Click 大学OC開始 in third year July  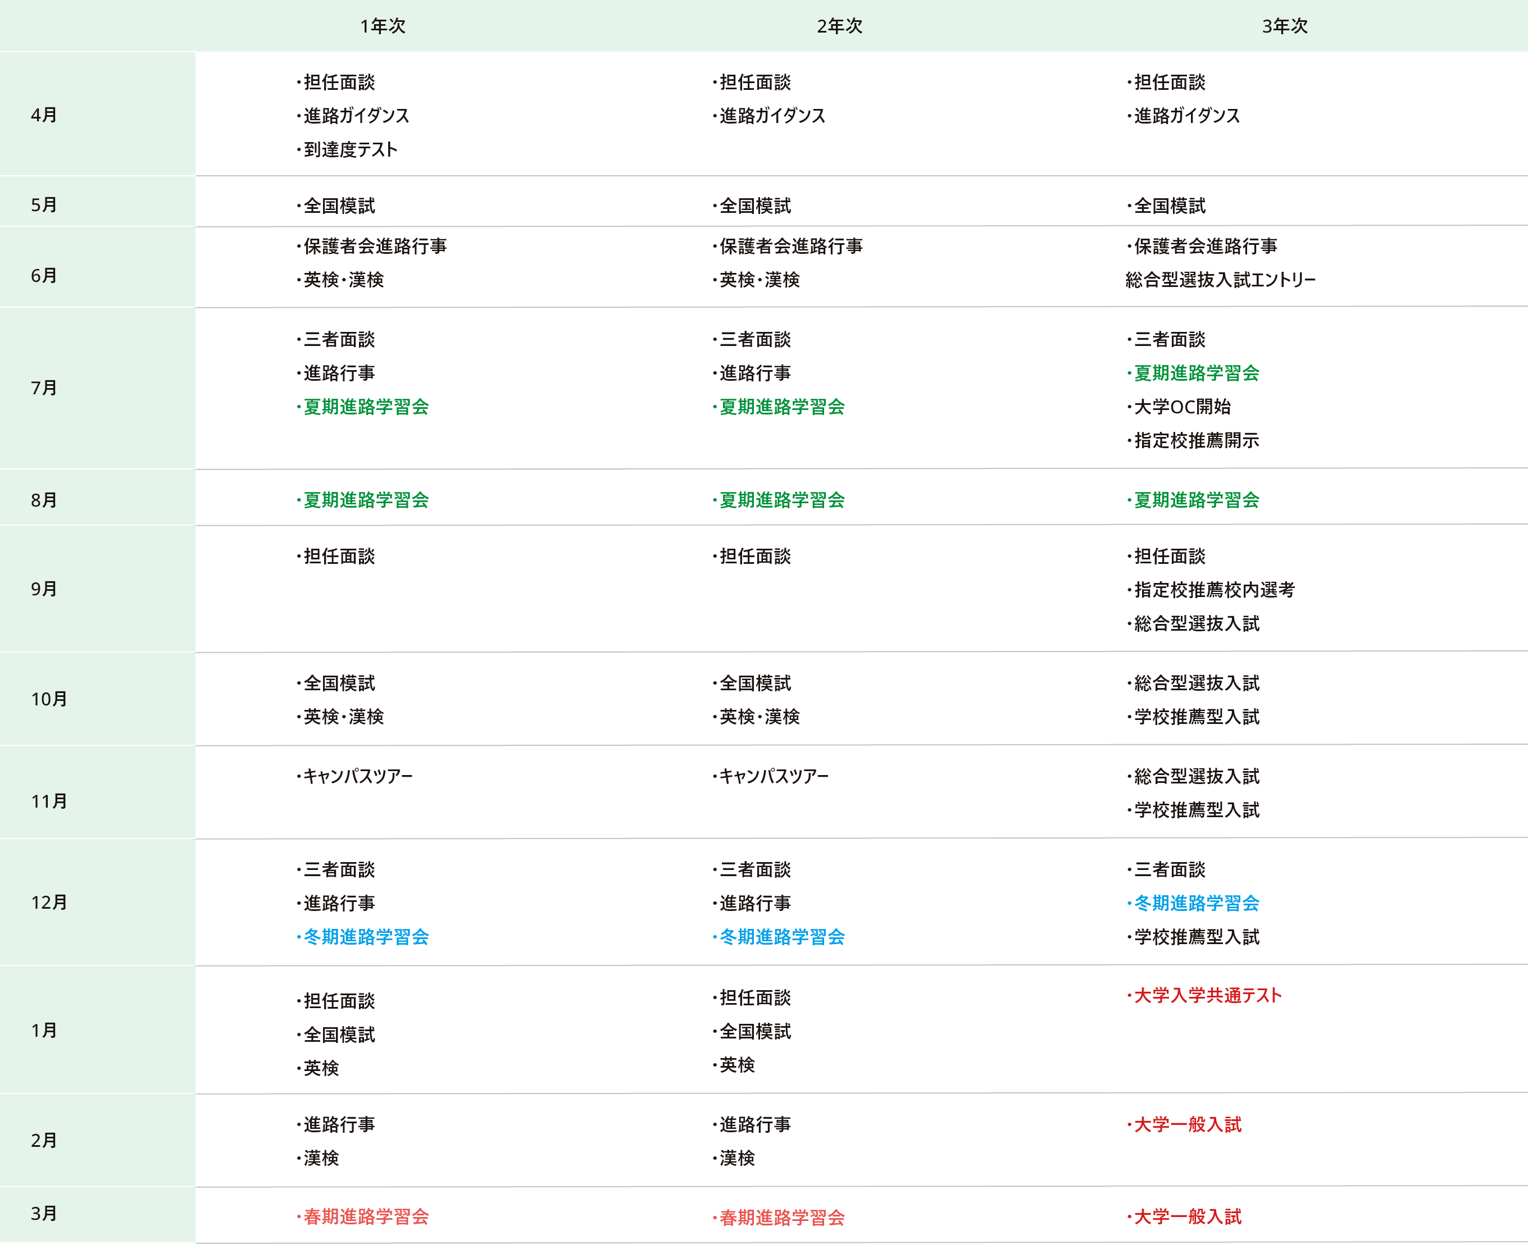pyautogui.click(x=1182, y=407)
